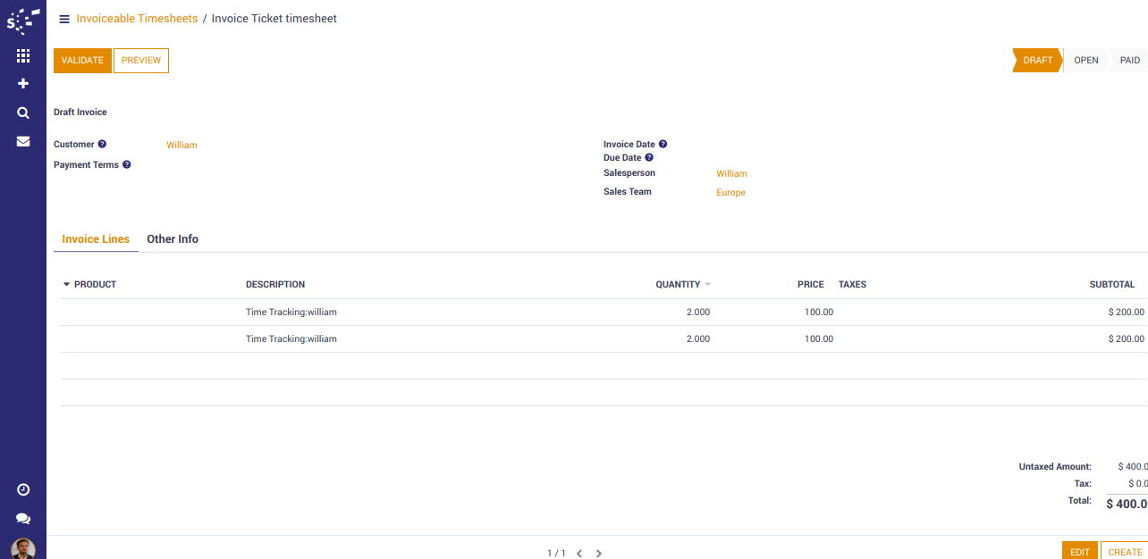Show help for Invoice Date

coord(663,144)
